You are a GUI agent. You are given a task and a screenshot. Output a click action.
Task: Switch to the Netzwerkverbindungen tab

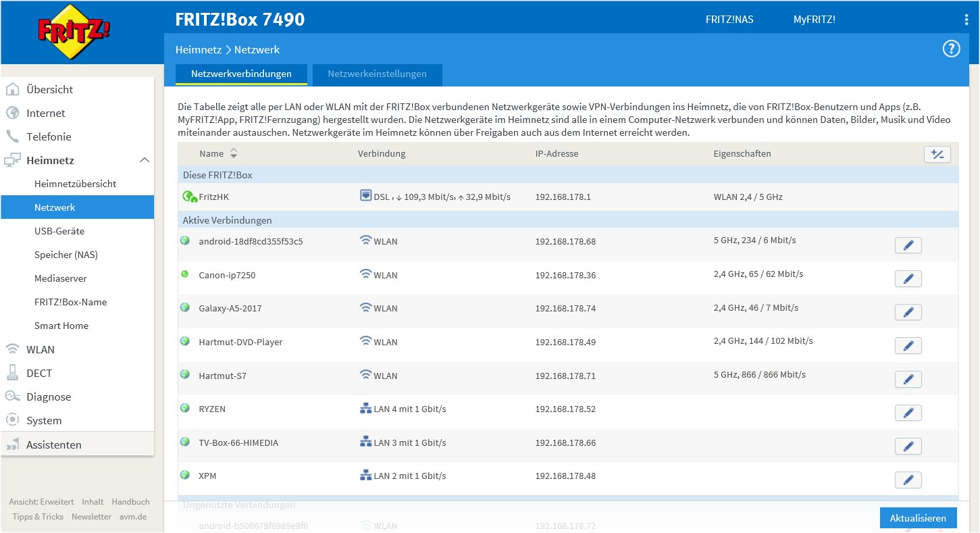[x=241, y=74]
